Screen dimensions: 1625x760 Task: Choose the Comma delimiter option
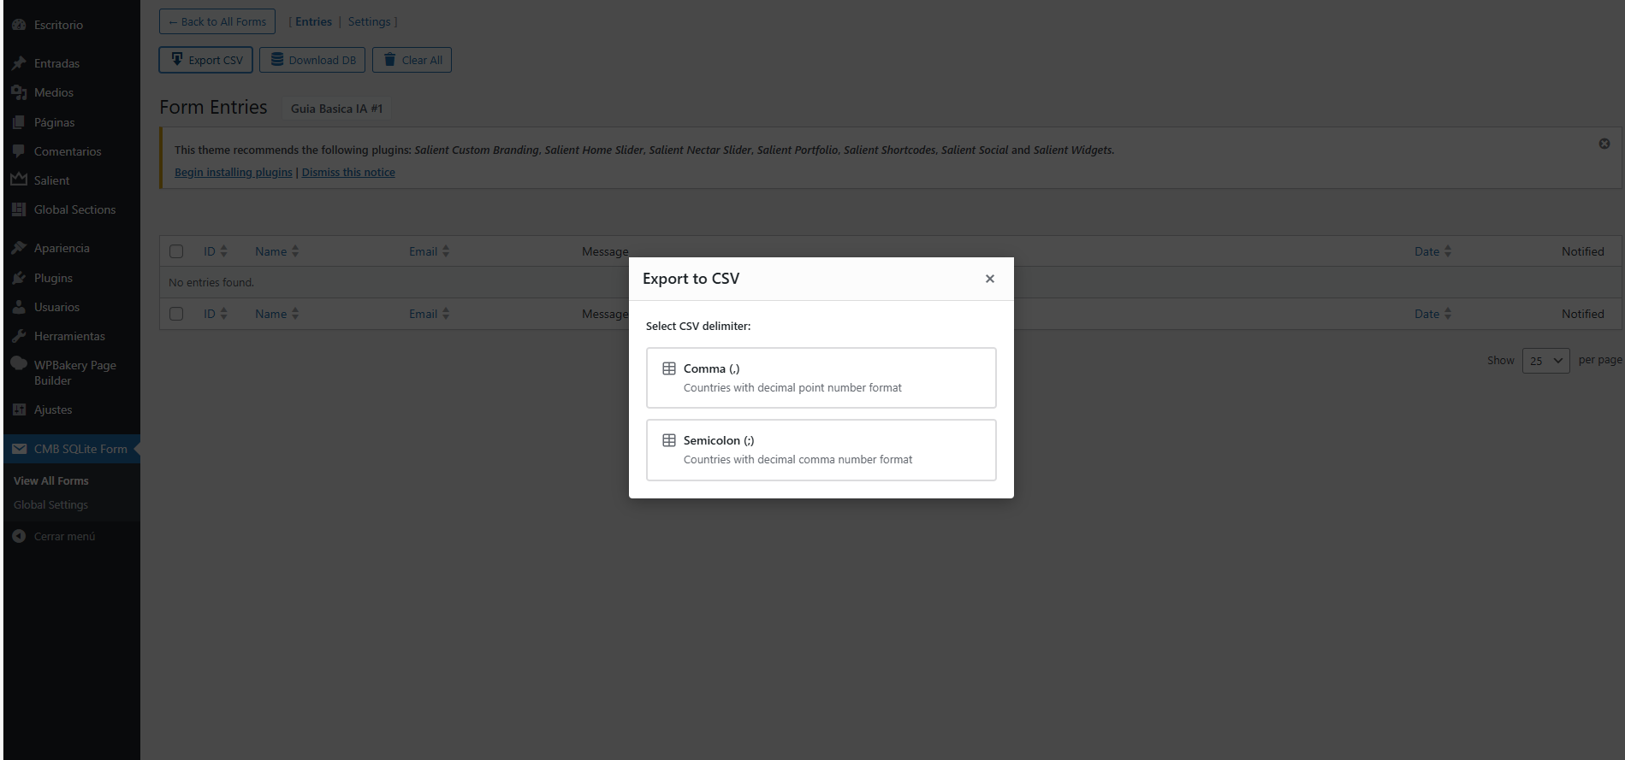click(821, 378)
